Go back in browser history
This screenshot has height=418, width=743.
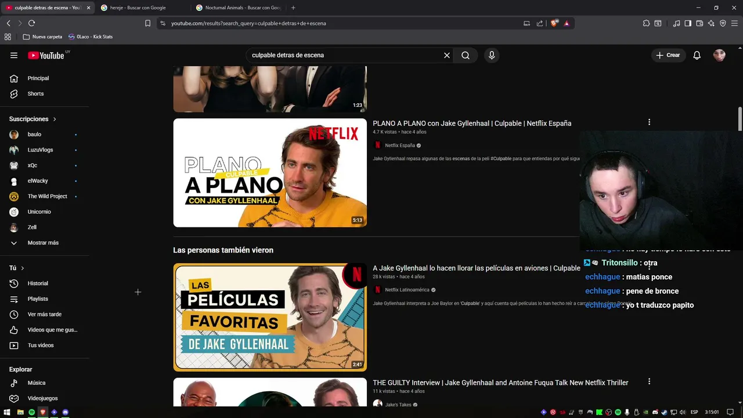coord(9,23)
